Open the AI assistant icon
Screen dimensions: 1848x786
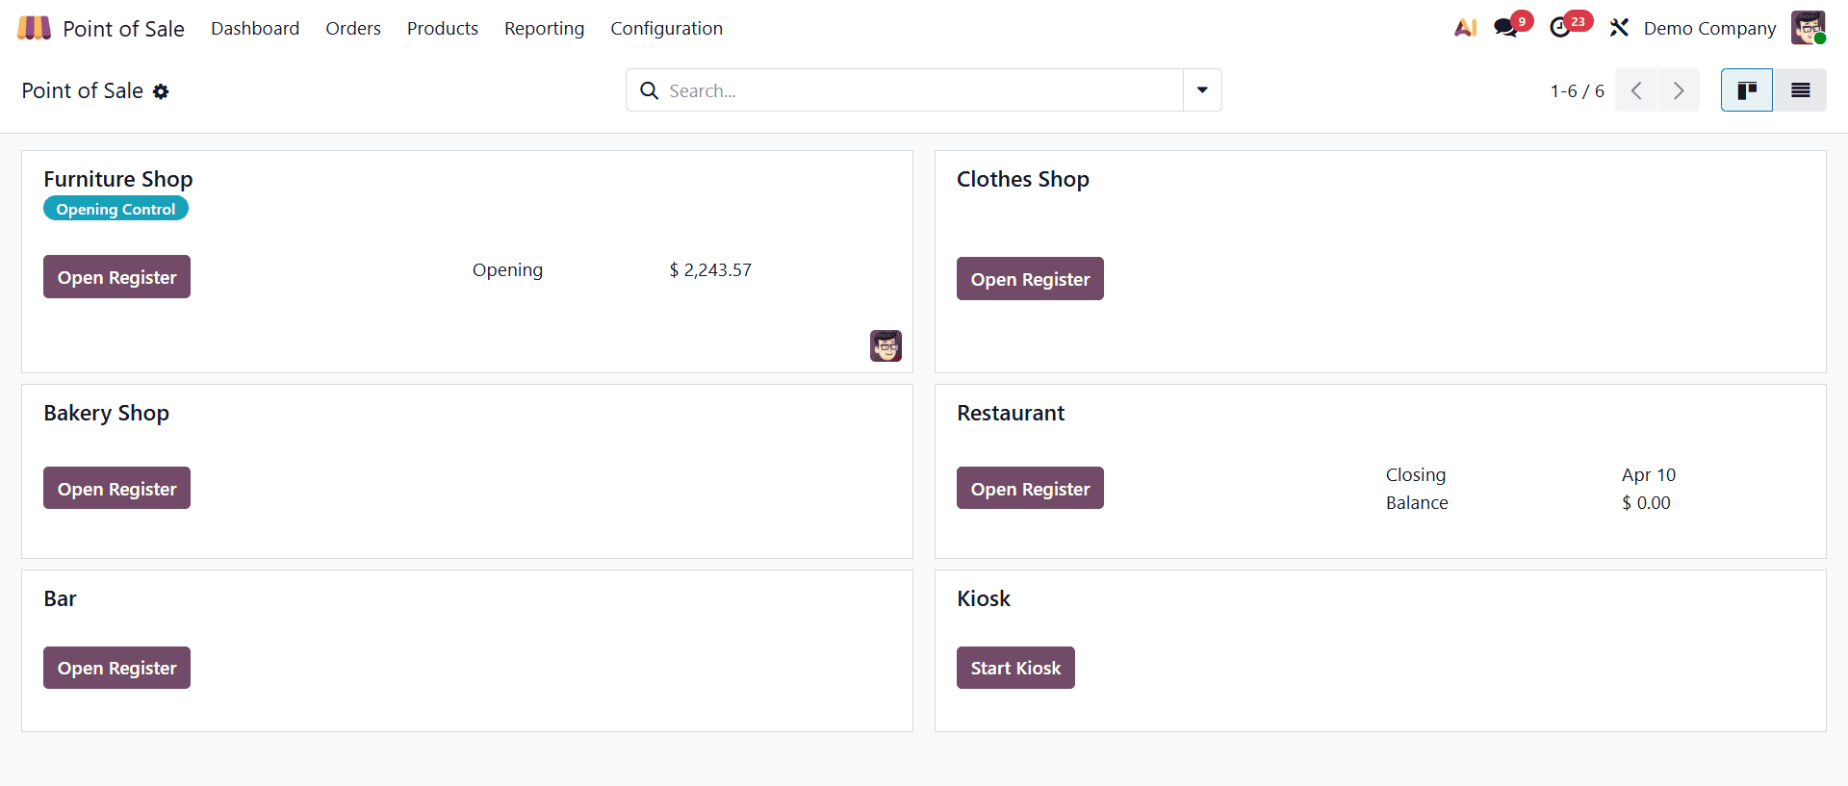pyautogui.click(x=1464, y=28)
